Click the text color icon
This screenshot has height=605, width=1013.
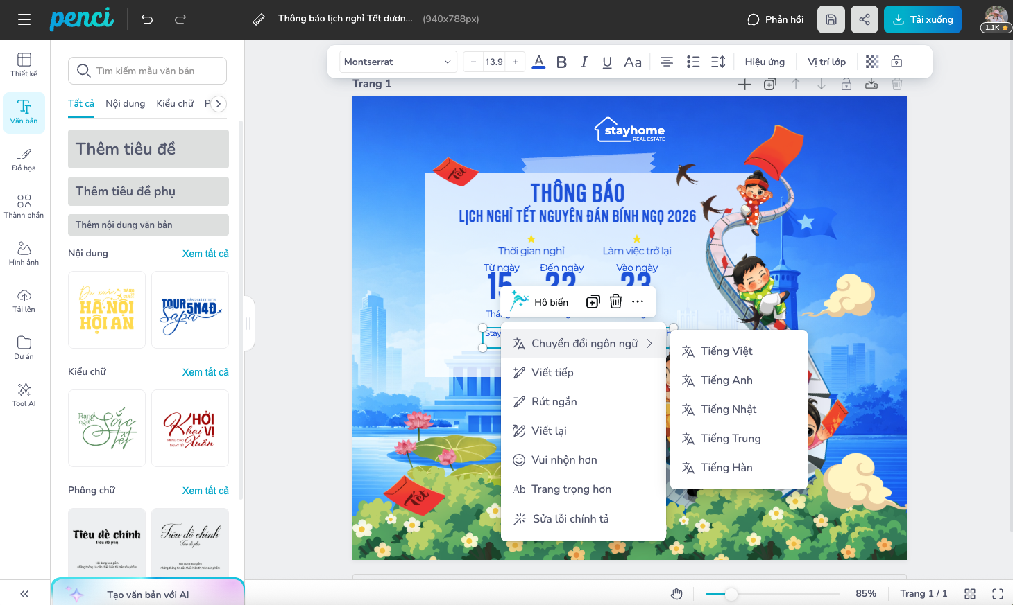(538, 62)
